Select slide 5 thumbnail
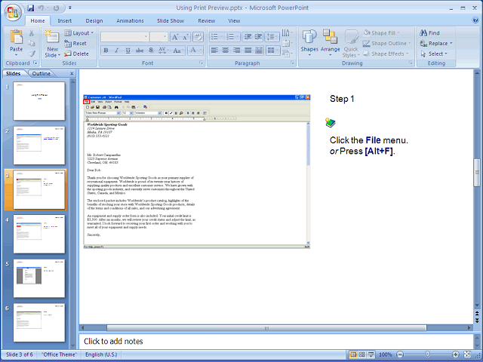The width and height of the screenshot is (483, 362). [x=39, y=278]
